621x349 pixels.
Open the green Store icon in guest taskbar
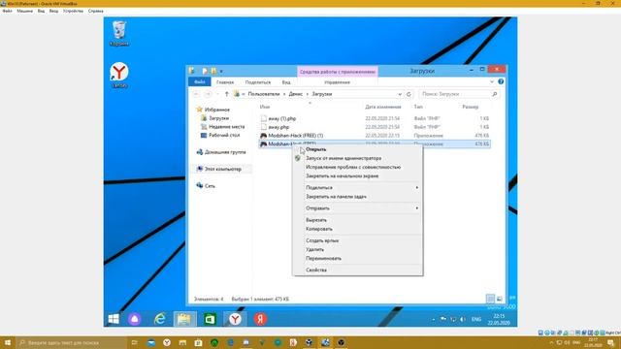(210, 319)
